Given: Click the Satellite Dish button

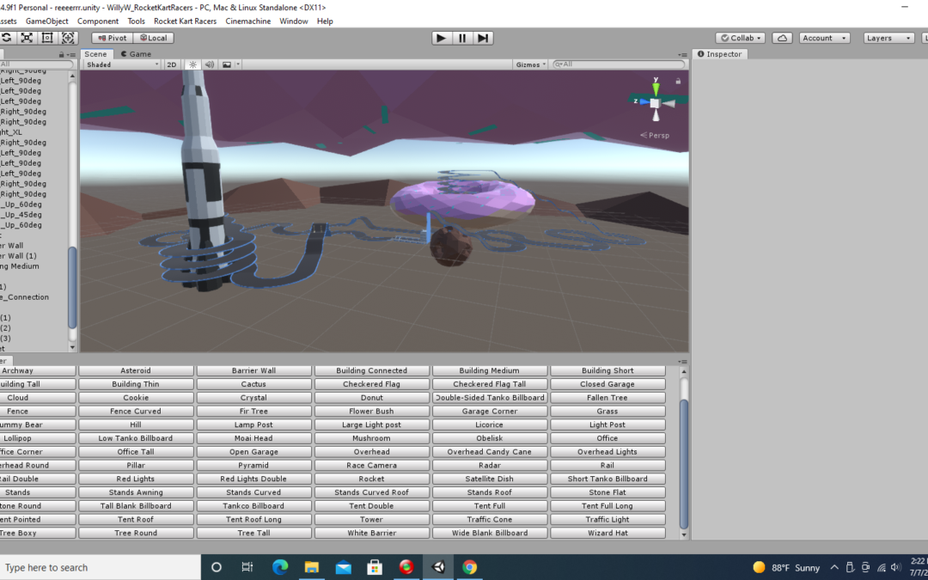Looking at the screenshot, I should pos(490,479).
